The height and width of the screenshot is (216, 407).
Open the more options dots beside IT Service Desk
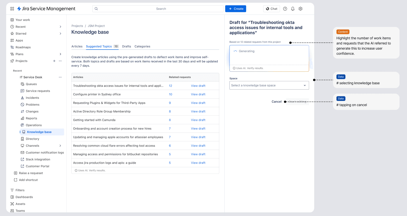(60, 77)
